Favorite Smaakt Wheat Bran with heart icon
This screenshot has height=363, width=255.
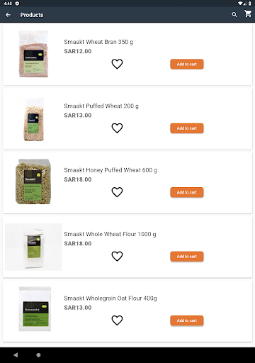coord(117,64)
